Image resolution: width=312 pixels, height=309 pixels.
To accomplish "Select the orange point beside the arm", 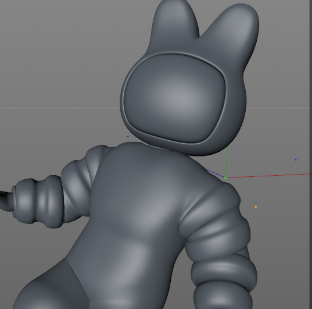I will pyautogui.click(x=256, y=207).
